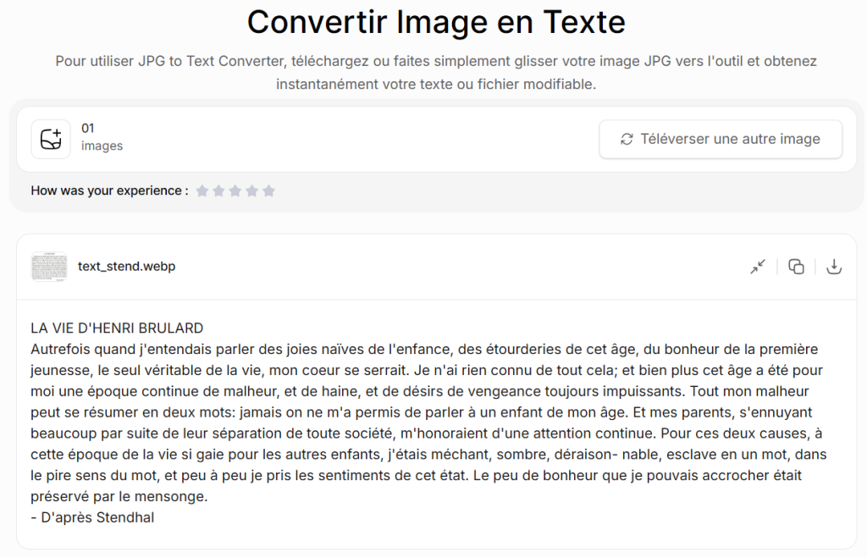Screen dimensions: 867x558
Task: Click the text_stend.webp file name
Action: tap(126, 267)
